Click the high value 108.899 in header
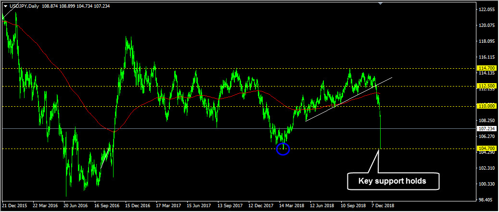The height and width of the screenshot is (212, 499). (67, 6)
